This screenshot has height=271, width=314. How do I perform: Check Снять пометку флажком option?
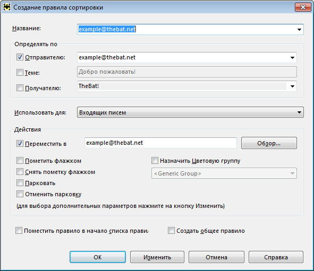pos(20,172)
